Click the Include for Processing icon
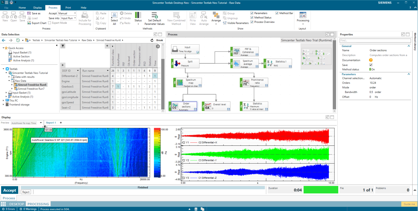Viewport: 418px width, 211px height. pyautogui.click(x=85, y=18)
